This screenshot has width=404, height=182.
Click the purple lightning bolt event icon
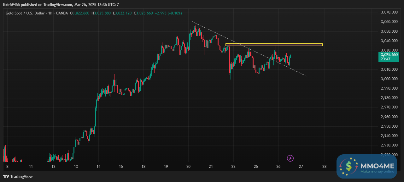290,158
